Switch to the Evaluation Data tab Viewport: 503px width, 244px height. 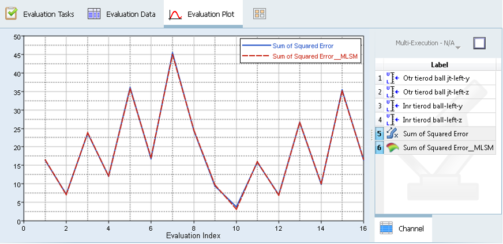(x=121, y=14)
